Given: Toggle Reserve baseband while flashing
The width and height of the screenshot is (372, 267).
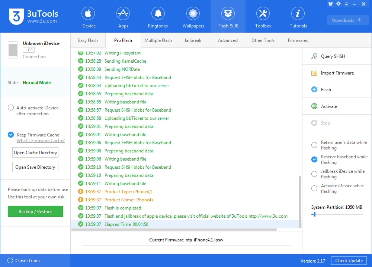Looking at the screenshot, I should point(314,159).
